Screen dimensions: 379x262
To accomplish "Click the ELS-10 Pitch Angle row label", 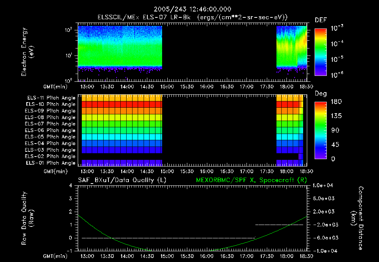I will point(51,104).
